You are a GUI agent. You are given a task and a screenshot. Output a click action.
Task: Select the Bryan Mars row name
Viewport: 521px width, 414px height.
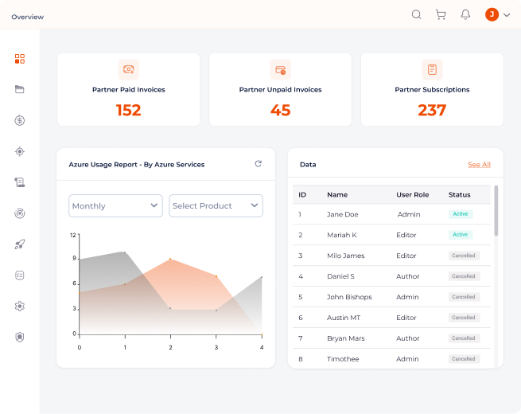tap(345, 338)
